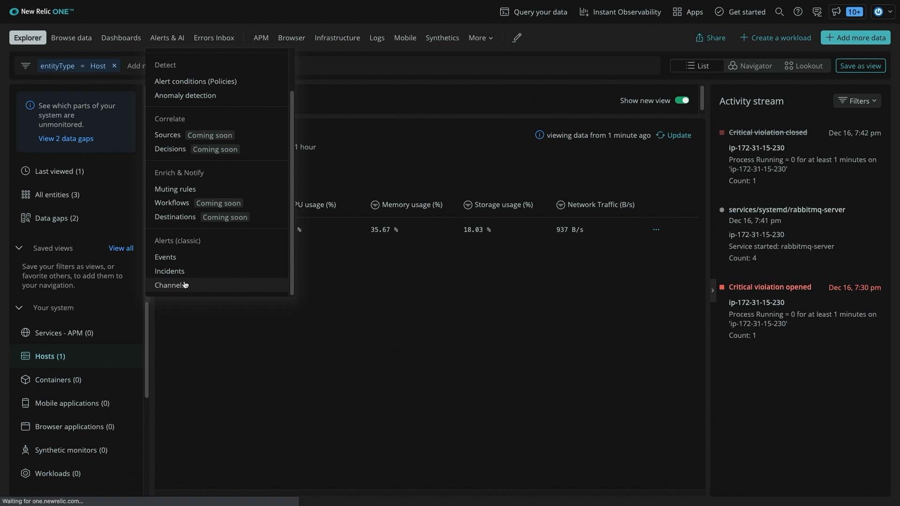Viewport: 900px width, 506px height.
Task: Click the Share button
Action: pyautogui.click(x=711, y=37)
